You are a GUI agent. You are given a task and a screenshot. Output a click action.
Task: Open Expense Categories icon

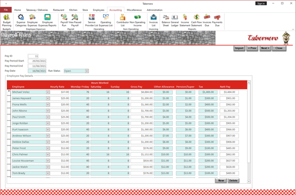point(21,20)
